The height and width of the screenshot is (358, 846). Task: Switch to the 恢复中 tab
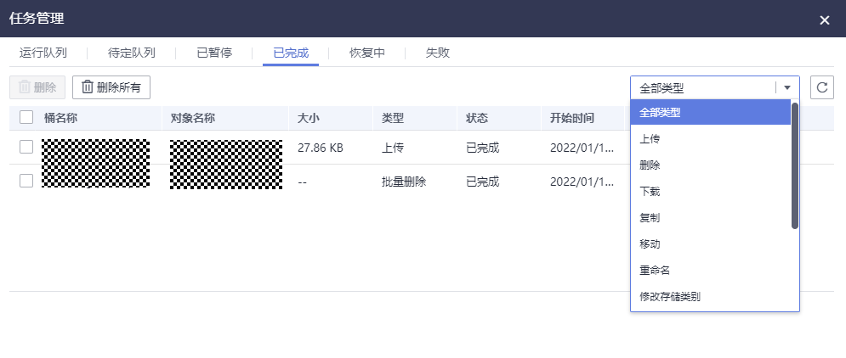tap(367, 53)
